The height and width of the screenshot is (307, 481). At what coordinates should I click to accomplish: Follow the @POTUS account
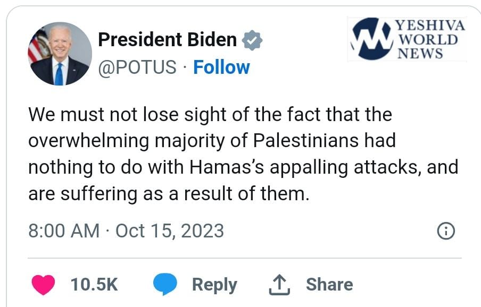pos(221,67)
